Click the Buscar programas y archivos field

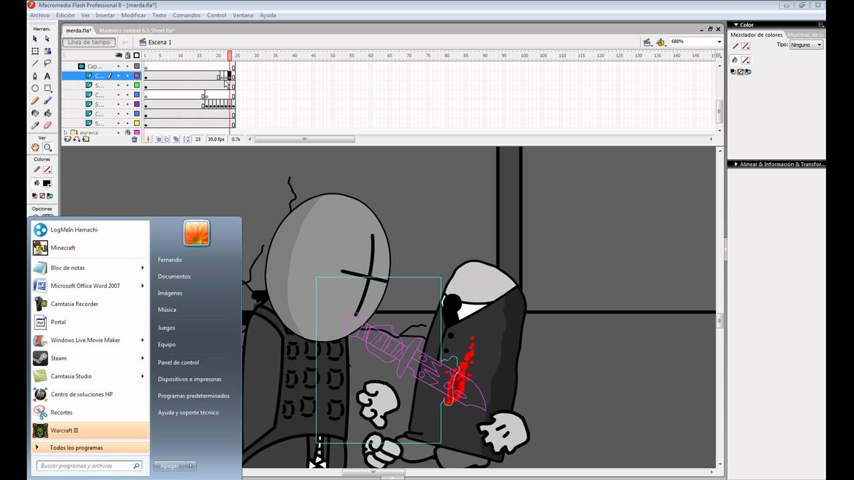click(89, 466)
